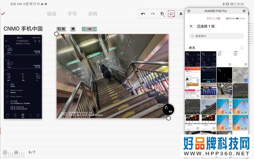Image resolution: width=254 pixels, height=159 pixels.
Task: Open the bird-on-roof photo in the phone gallery
Action: click(x=208, y=107)
